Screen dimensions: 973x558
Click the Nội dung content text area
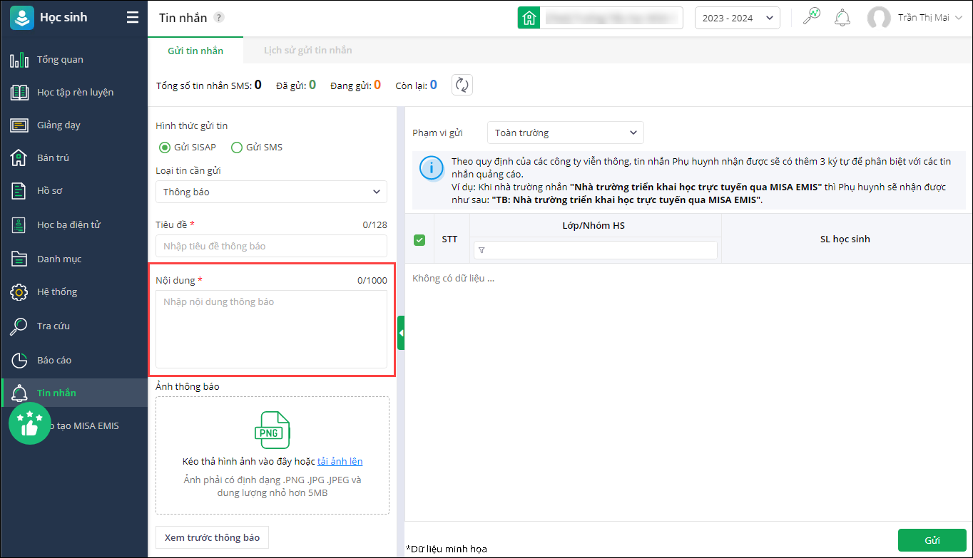[x=271, y=329]
